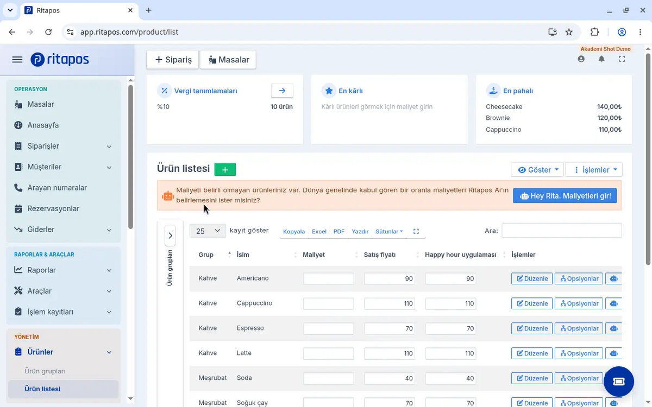Expand the Siparişler sidebar menu
Viewport: 652px width, 407px height.
pos(64,146)
